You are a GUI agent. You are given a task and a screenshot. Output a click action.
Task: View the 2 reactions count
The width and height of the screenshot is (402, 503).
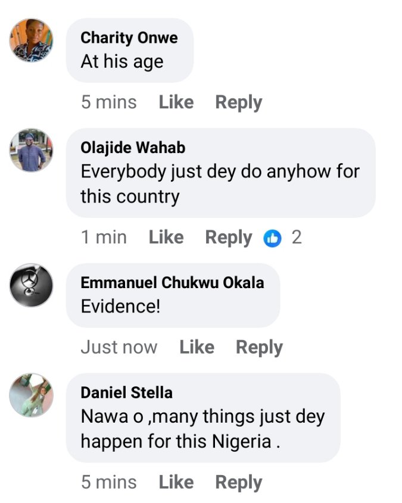tap(296, 238)
